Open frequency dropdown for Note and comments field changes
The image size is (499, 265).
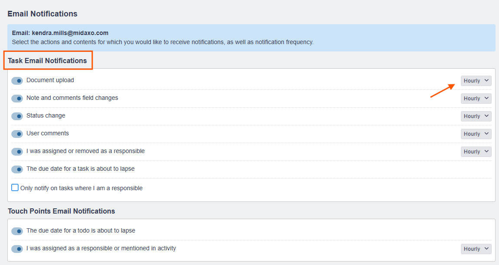[476, 99]
